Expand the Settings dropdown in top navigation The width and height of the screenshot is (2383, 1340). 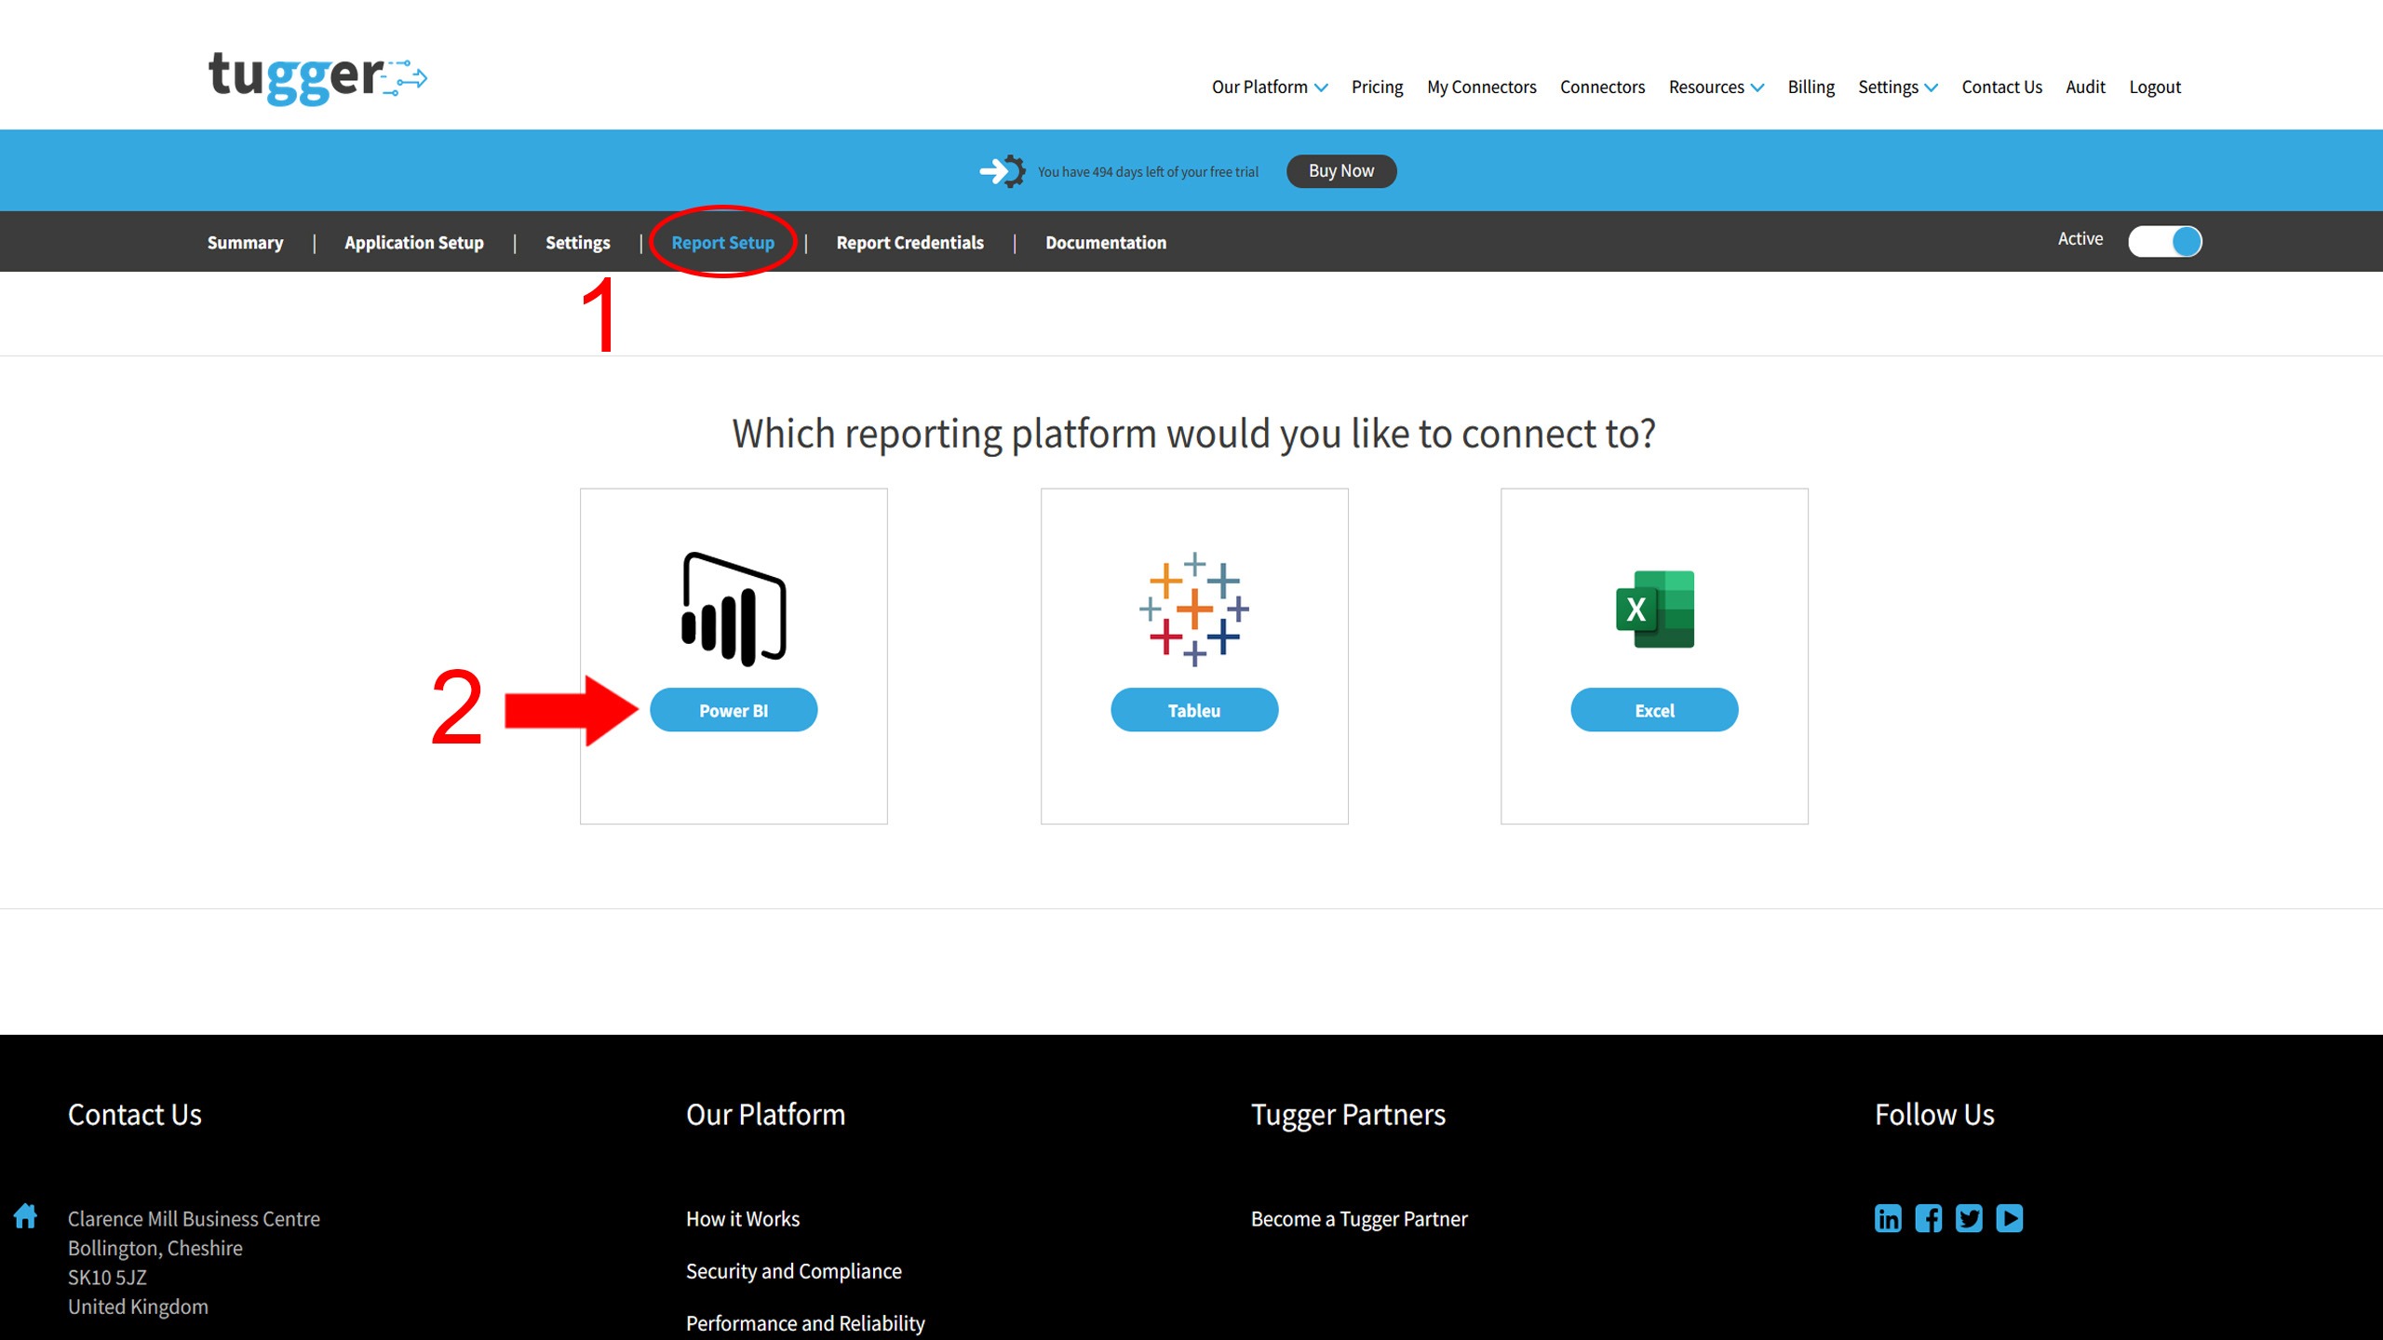pos(1897,87)
